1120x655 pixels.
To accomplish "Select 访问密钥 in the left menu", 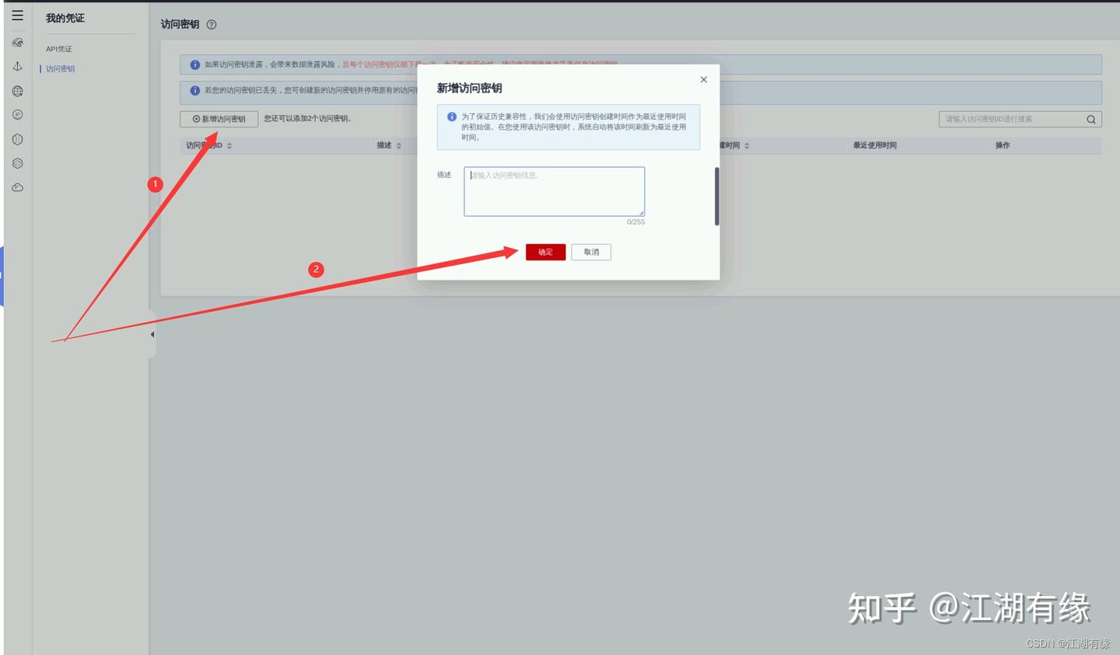I will [x=58, y=68].
